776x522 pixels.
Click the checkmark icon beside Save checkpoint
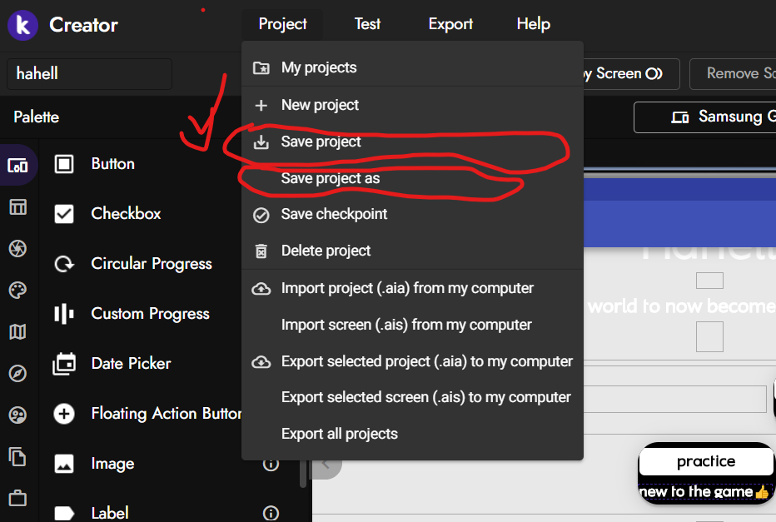point(261,216)
